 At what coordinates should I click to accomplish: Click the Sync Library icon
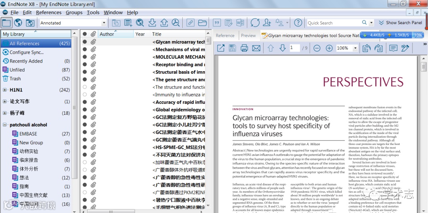pos(255,23)
